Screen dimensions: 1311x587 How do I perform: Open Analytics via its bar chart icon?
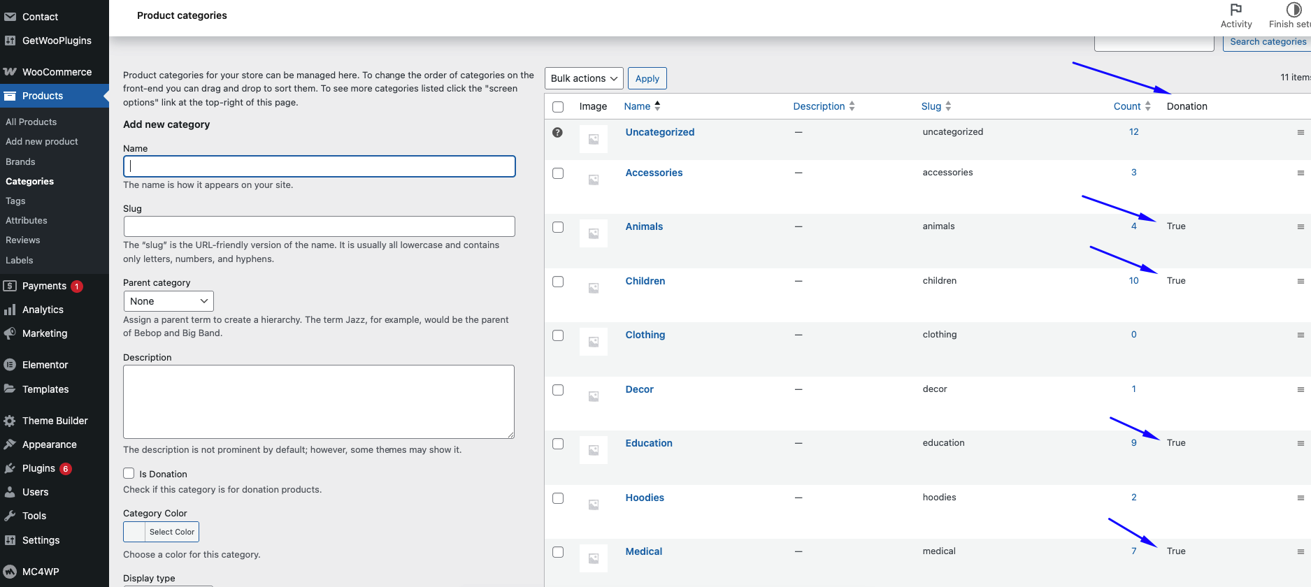click(10, 310)
